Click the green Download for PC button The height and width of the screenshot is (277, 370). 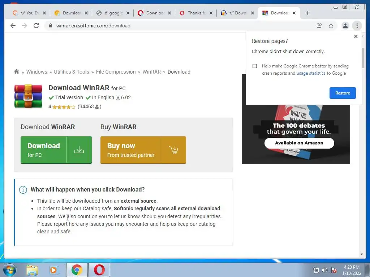coord(56,150)
